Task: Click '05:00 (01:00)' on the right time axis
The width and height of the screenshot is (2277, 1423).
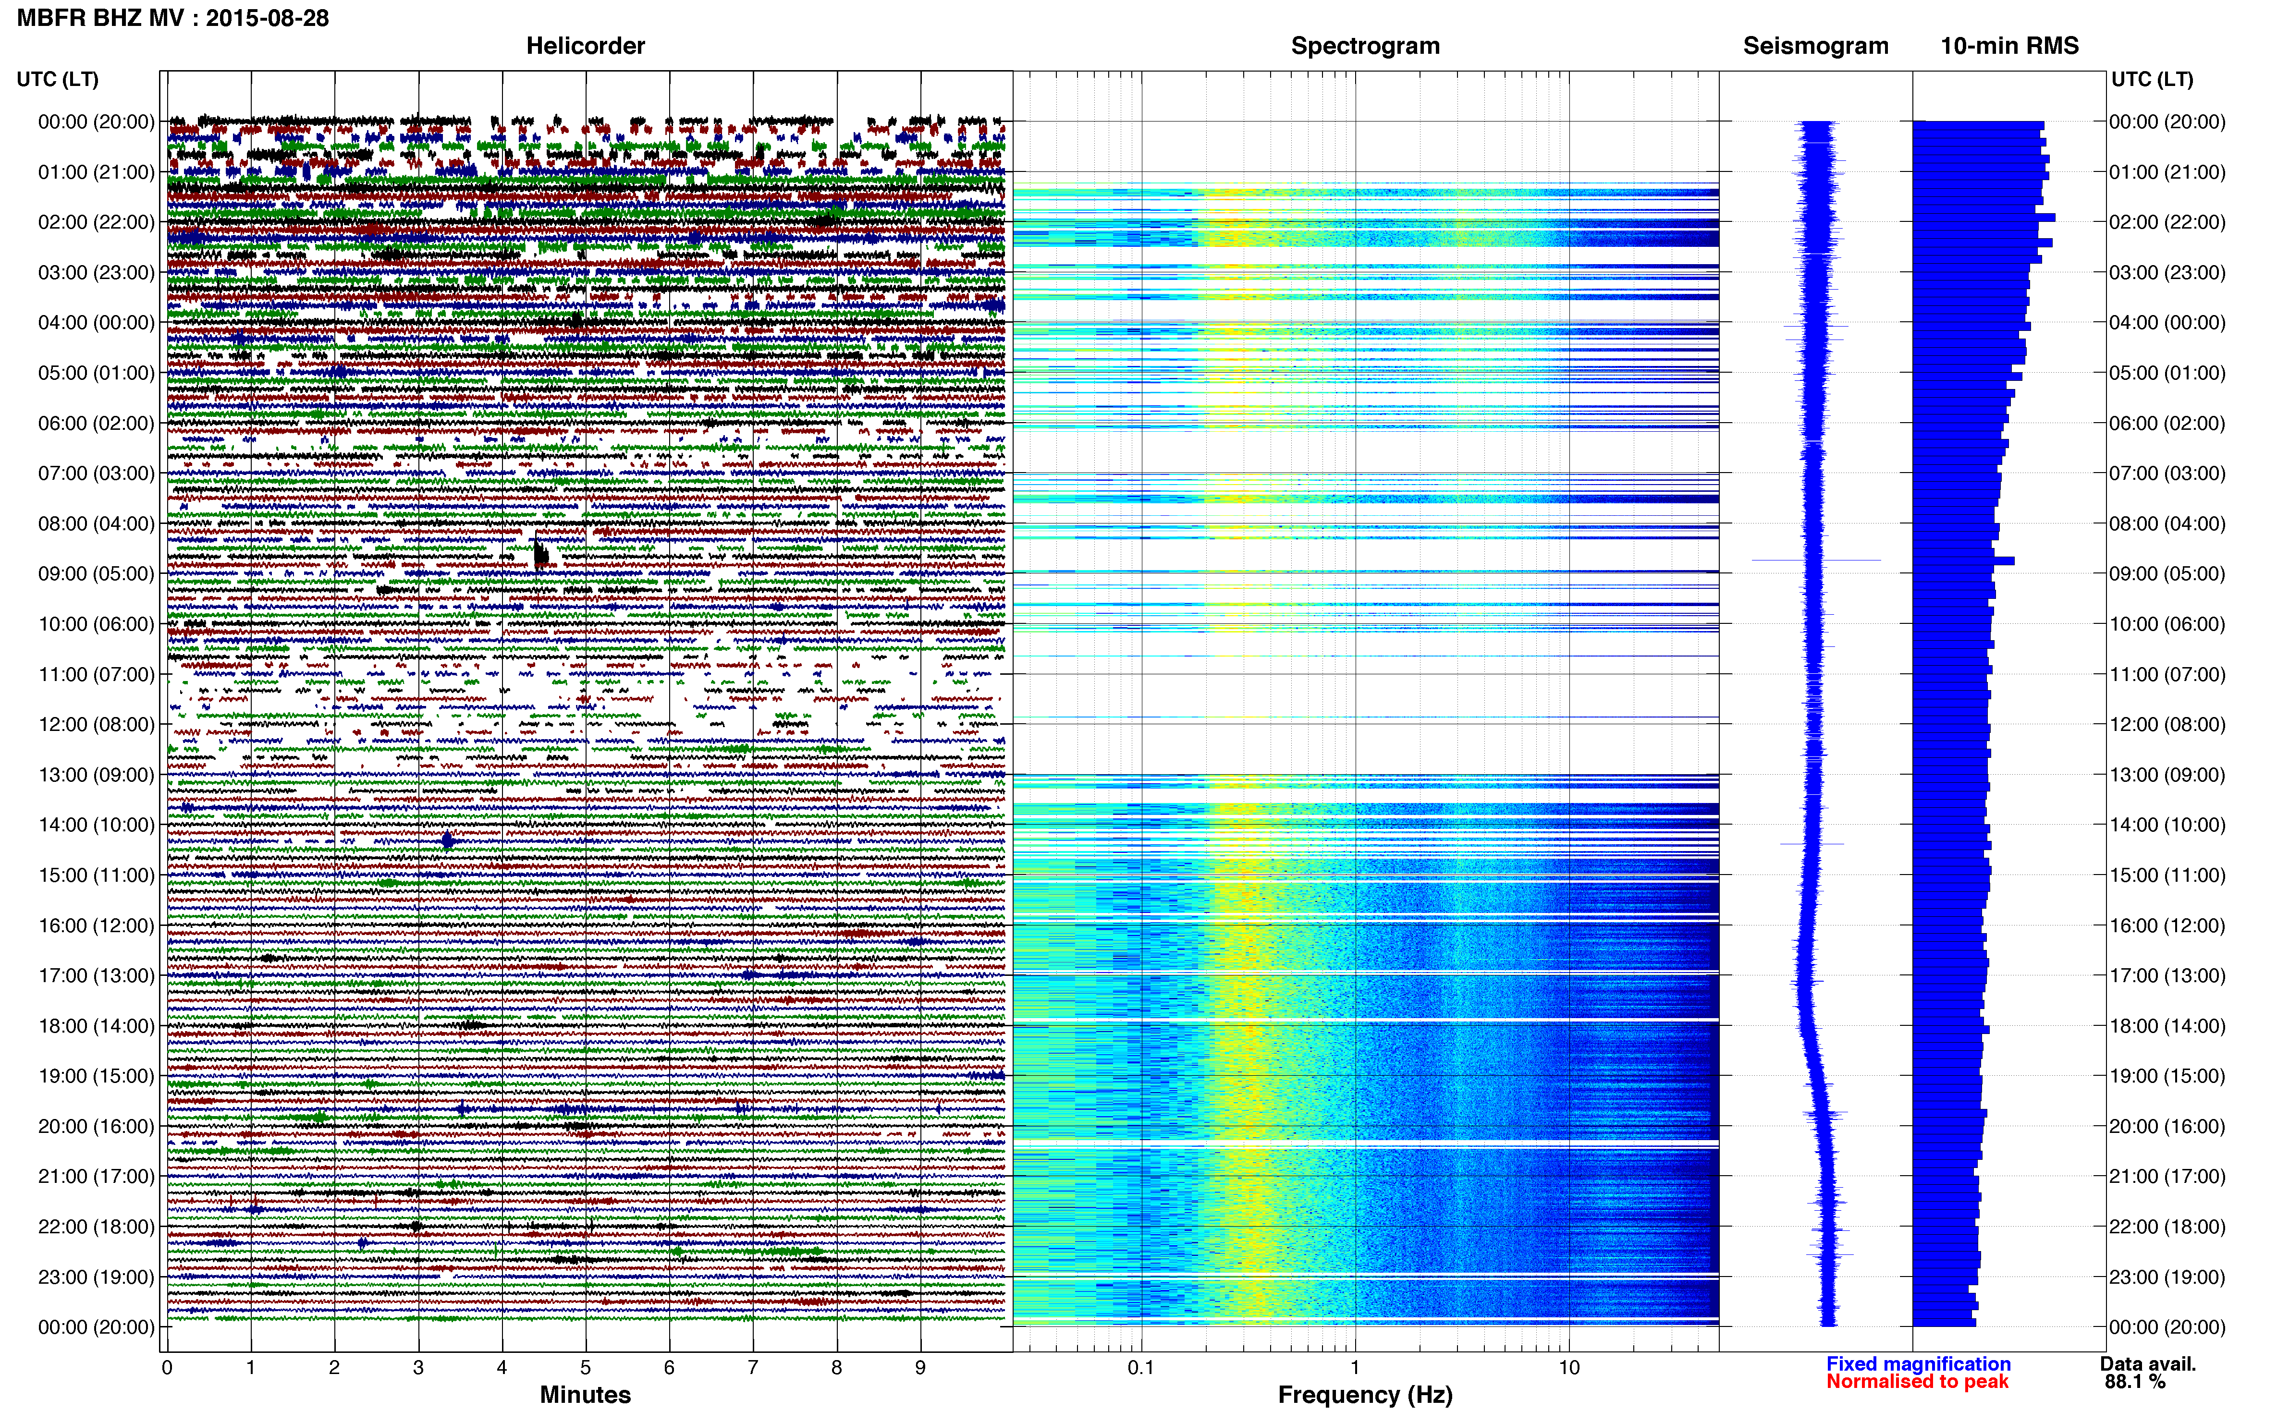Action: click(2167, 373)
